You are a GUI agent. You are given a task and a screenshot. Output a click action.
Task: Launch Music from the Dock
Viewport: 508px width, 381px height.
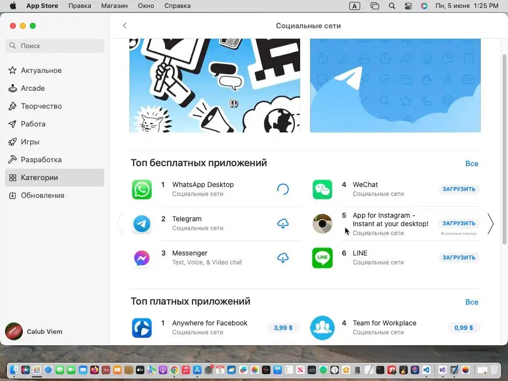tap(186, 370)
